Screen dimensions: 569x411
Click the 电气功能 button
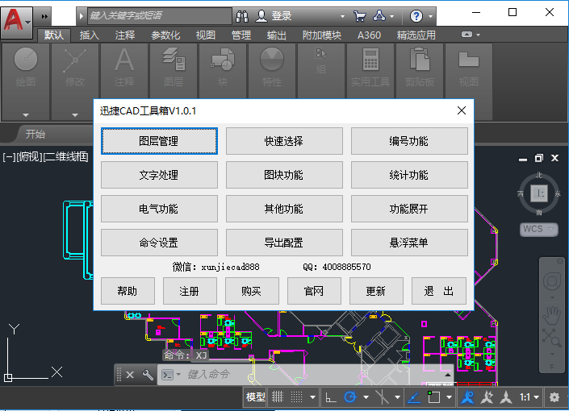(x=159, y=209)
